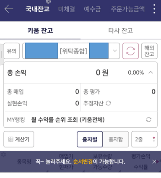Switch to the 미체결 tab
Viewport: 161px width, 178px height.
66,9
